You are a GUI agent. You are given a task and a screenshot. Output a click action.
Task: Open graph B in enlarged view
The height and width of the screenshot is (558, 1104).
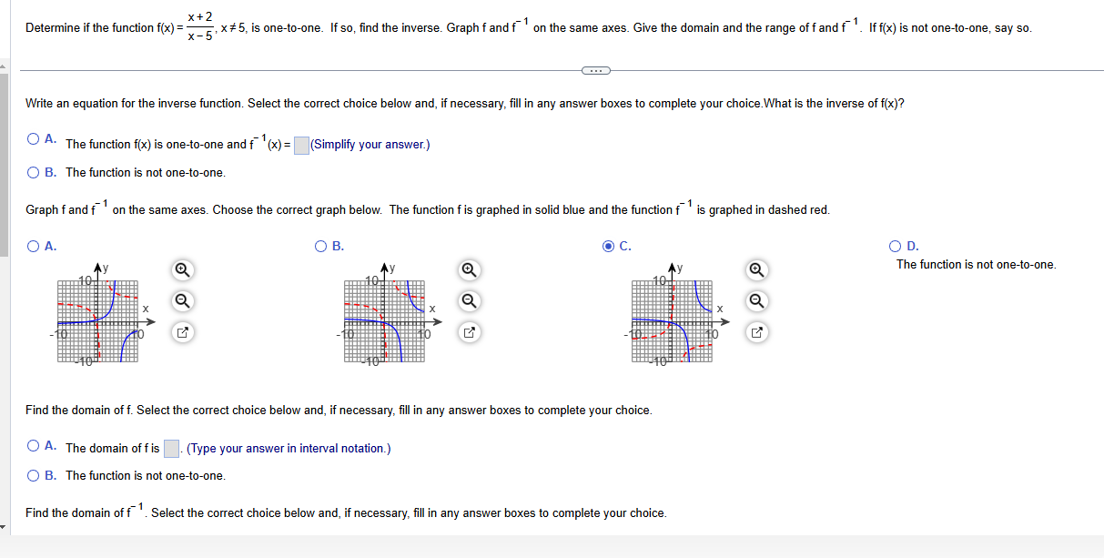point(469,332)
